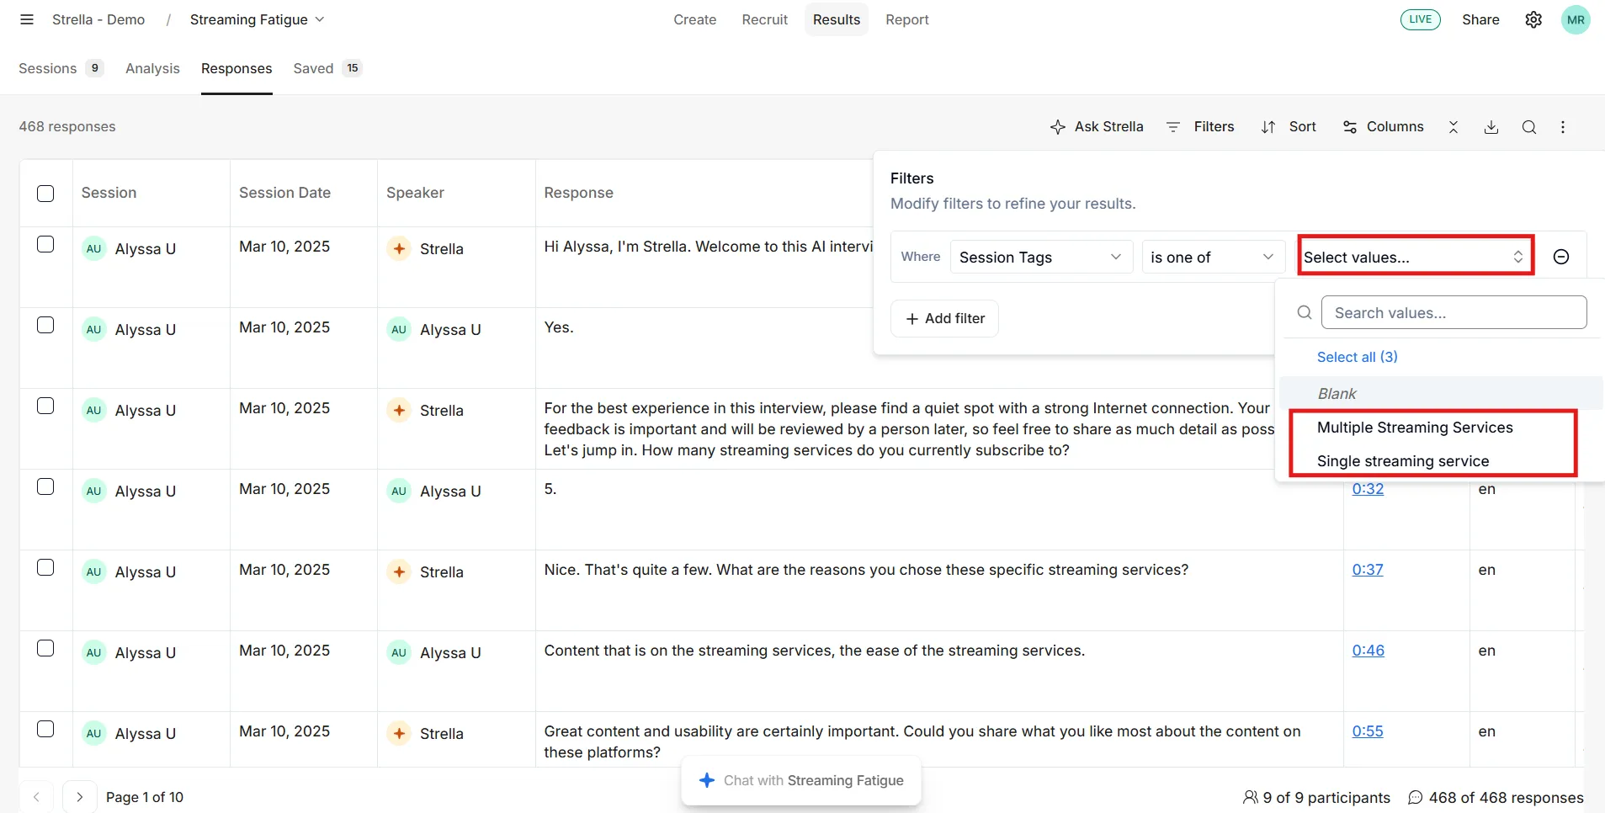Remove the Session Tags filter with minus icon

(1561, 257)
